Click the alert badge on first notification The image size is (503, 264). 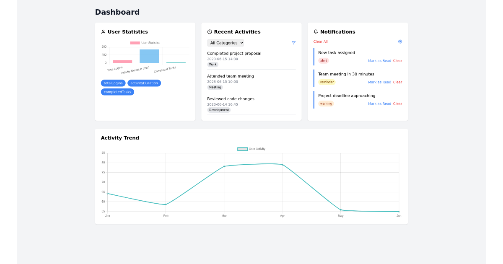[323, 60]
